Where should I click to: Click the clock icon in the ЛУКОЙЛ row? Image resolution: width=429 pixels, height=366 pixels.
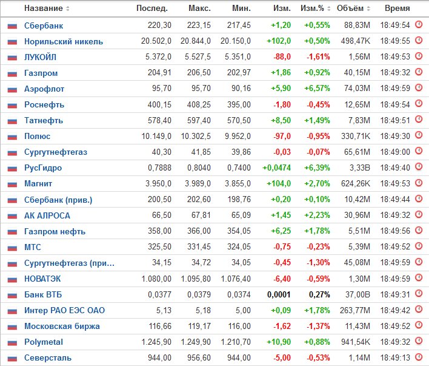[419, 56]
